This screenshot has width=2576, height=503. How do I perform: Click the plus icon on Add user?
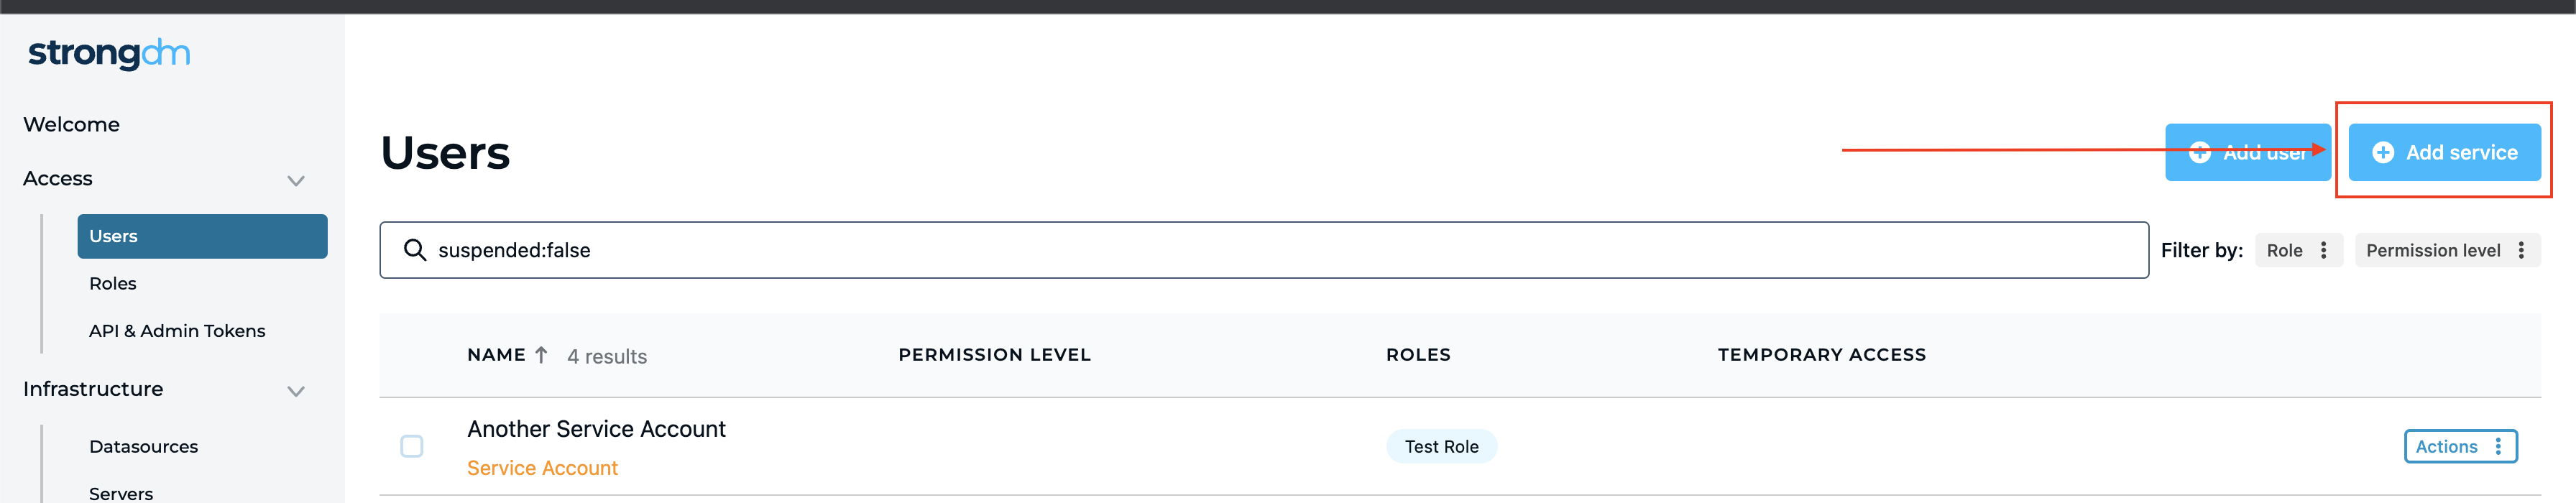[2199, 152]
